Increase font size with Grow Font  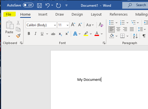pyautogui.click(x=73, y=25)
